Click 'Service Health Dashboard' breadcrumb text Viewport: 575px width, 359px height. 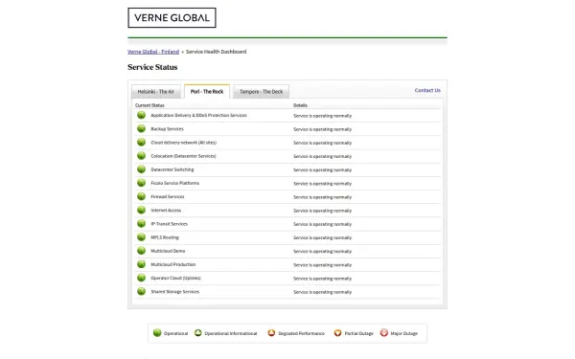coord(216,52)
